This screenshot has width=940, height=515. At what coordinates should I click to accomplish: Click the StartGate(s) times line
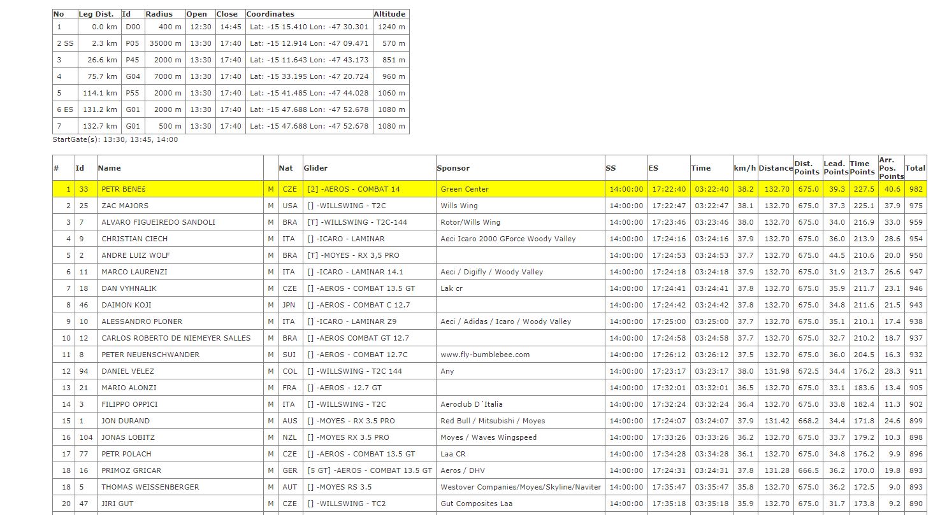click(x=115, y=139)
